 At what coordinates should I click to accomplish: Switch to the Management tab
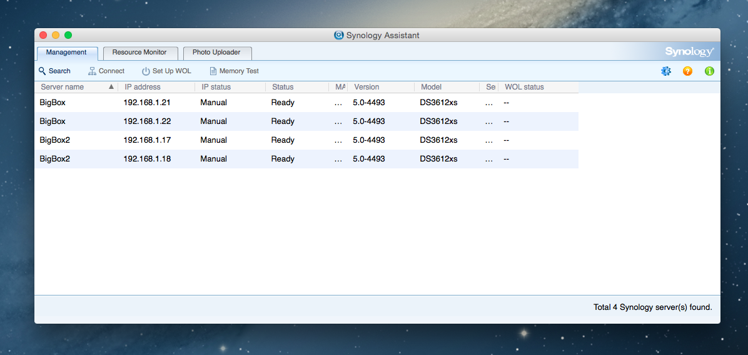(x=67, y=53)
